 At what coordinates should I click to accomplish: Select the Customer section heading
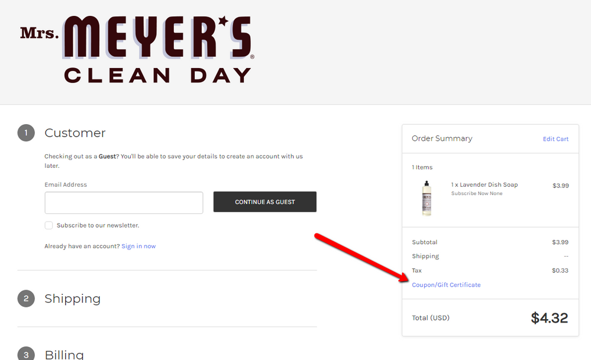pyautogui.click(x=75, y=133)
